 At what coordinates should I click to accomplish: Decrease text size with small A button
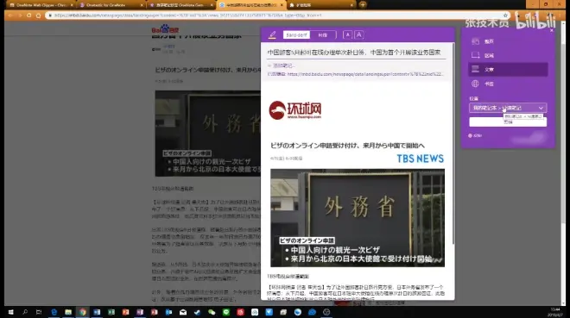(347, 34)
